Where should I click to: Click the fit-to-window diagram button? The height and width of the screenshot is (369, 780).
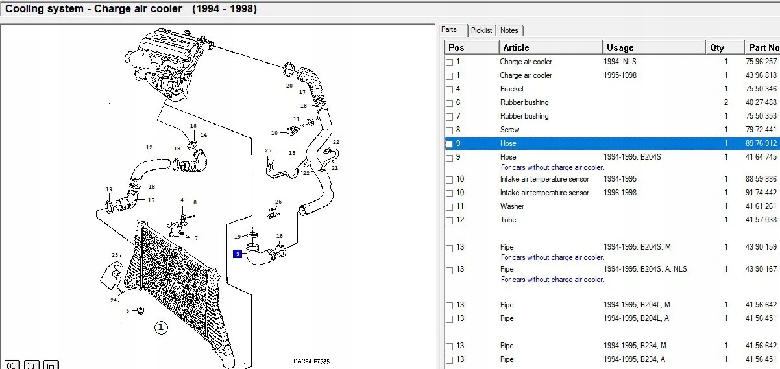(x=53, y=364)
